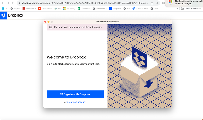
Task: Click the error icon in sign-in alert
Action: [51, 27]
